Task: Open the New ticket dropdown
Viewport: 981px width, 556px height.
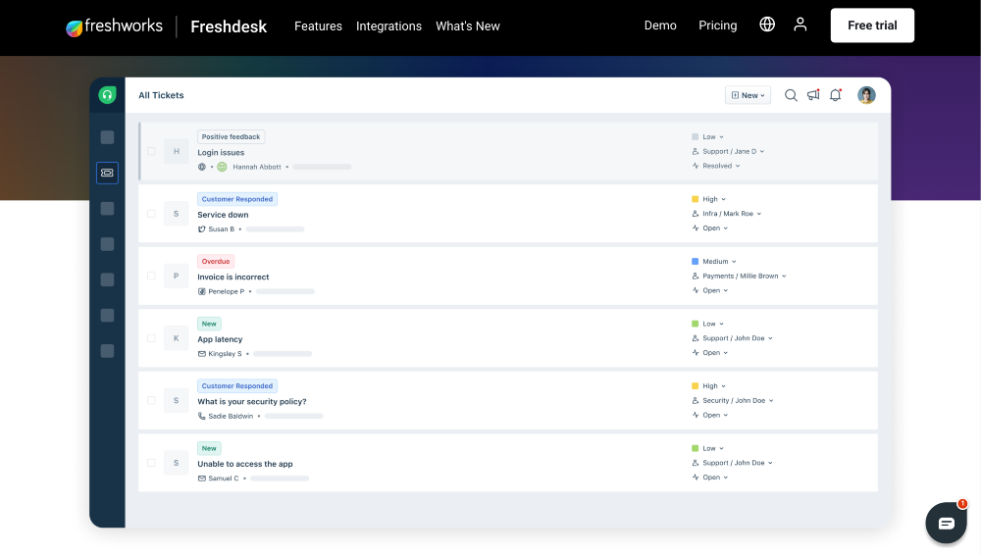Action: click(748, 95)
